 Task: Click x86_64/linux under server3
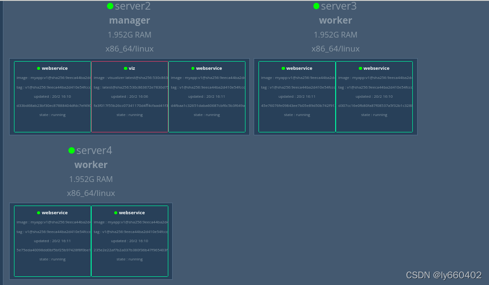[336, 49]
